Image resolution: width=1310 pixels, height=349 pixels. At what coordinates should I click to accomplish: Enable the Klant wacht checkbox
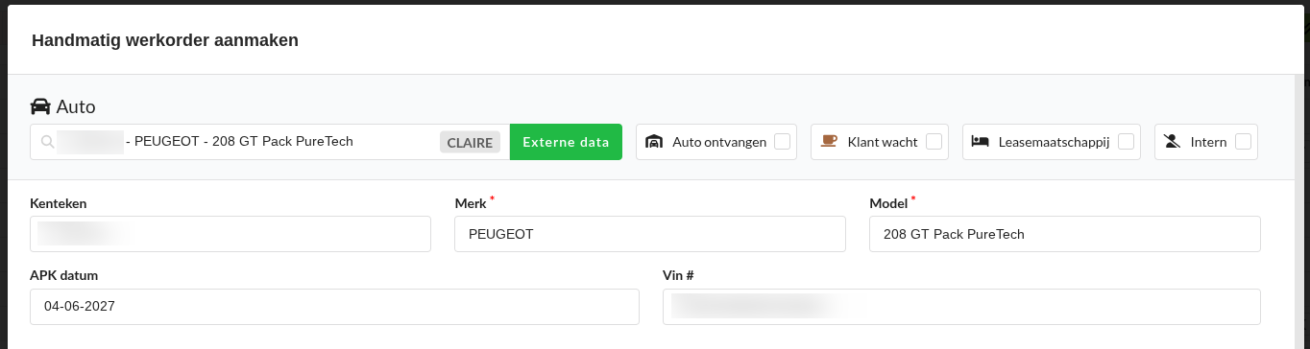pyautogui.click(x=934, y=142)
